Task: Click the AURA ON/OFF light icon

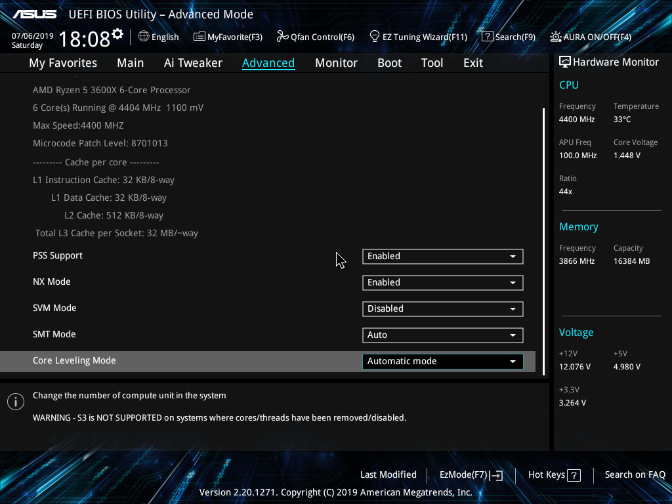Action: coord(555,37)
